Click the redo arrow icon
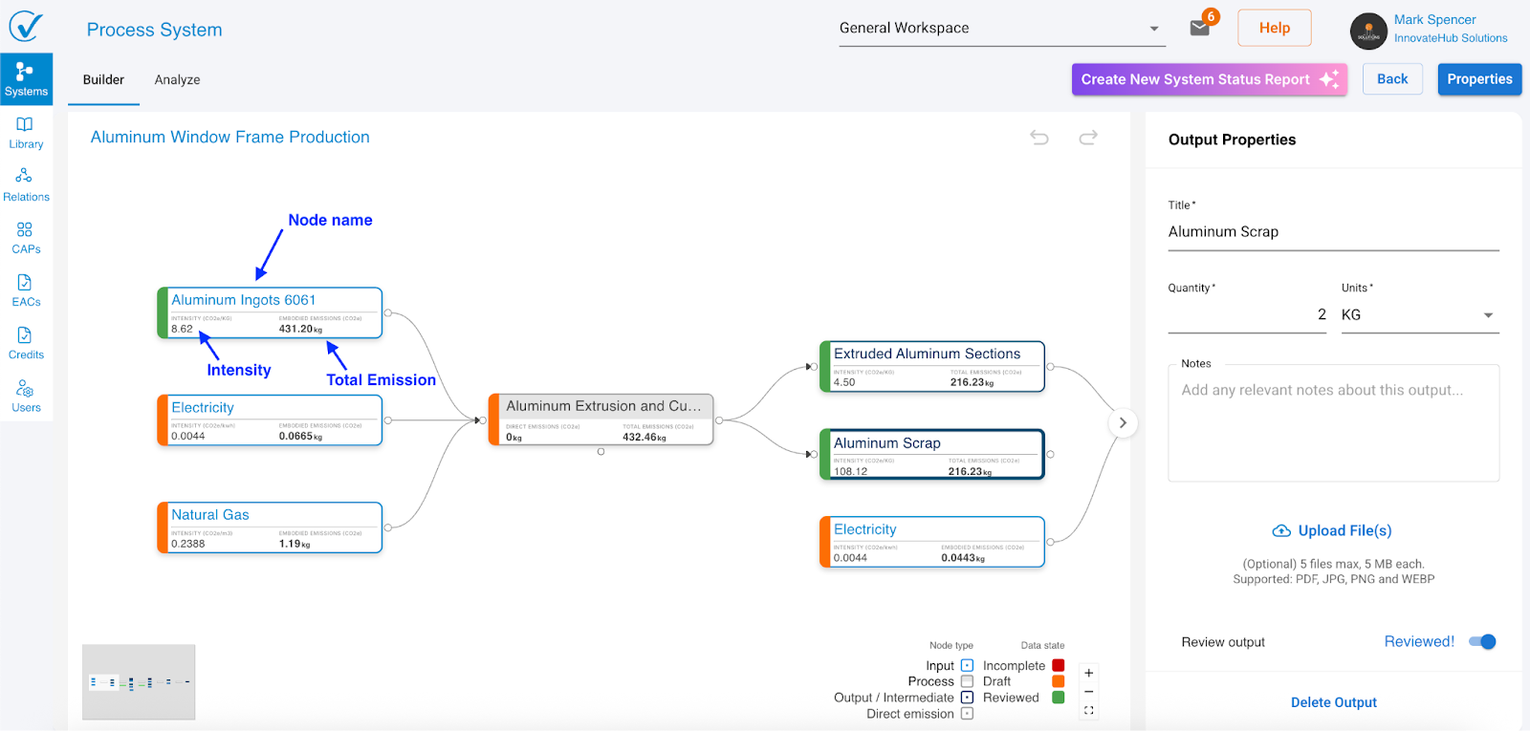This screenshot has width=1530, height=731. point(1088,138)
